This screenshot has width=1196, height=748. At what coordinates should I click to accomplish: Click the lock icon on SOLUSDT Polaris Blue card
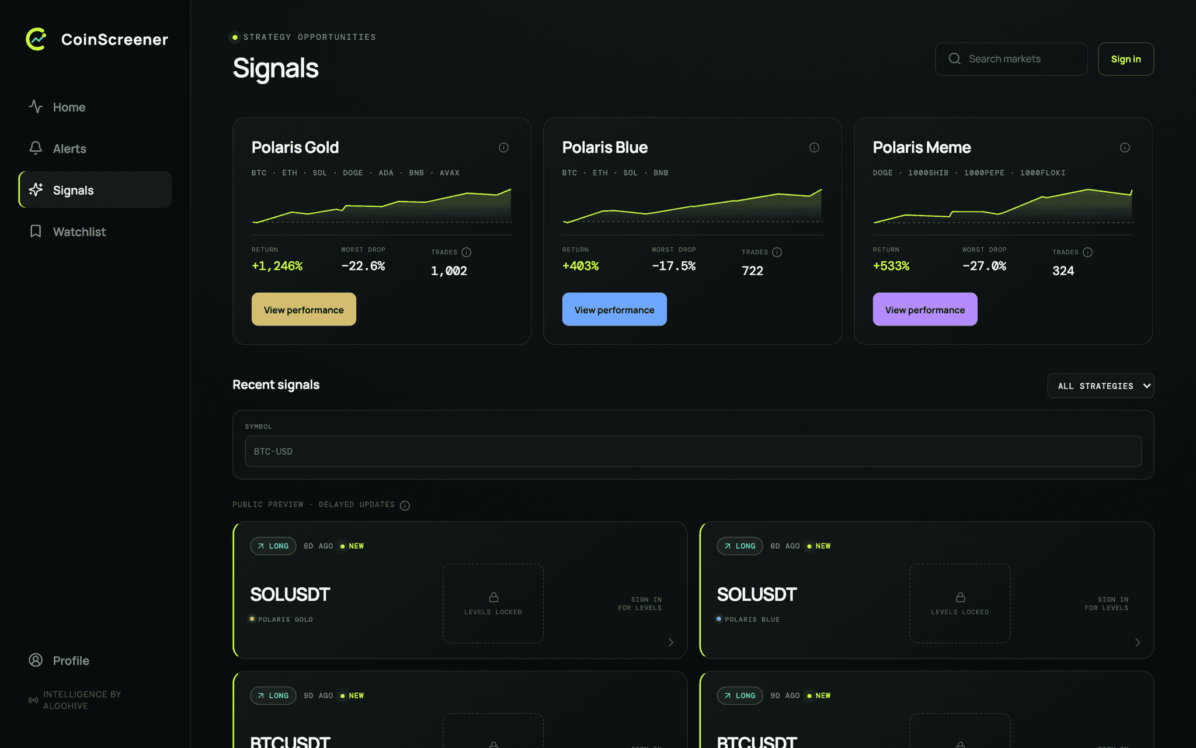pyautogui.click(x=960, y=597)
